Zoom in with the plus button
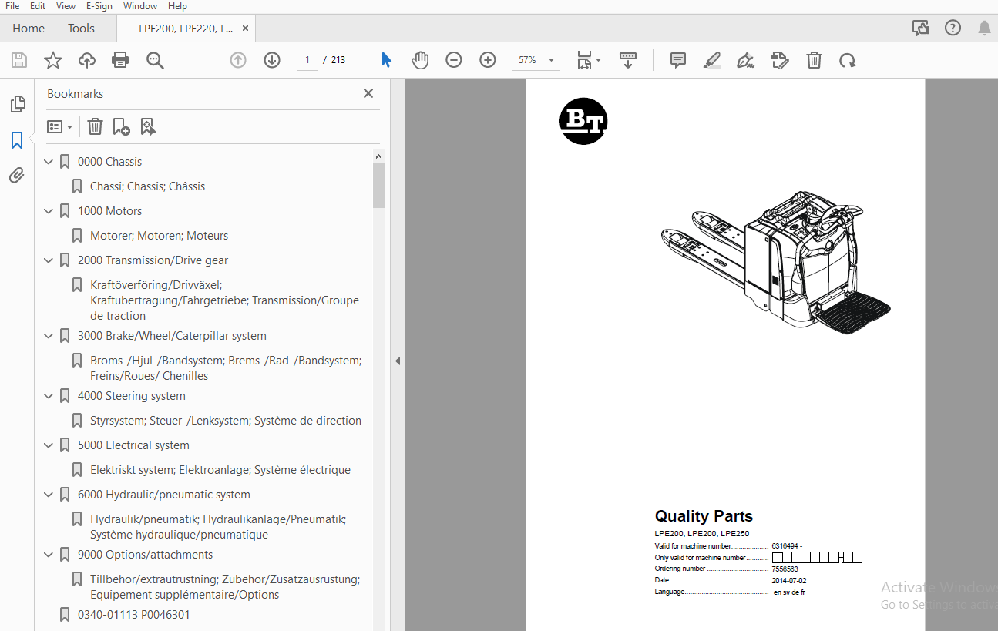The image size is (998, 631). [488, 60]
